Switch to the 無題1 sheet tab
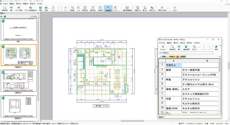 pos(164,57)
